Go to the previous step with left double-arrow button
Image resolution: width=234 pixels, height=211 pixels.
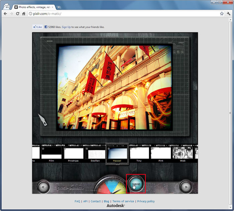[x=43, y=187]
